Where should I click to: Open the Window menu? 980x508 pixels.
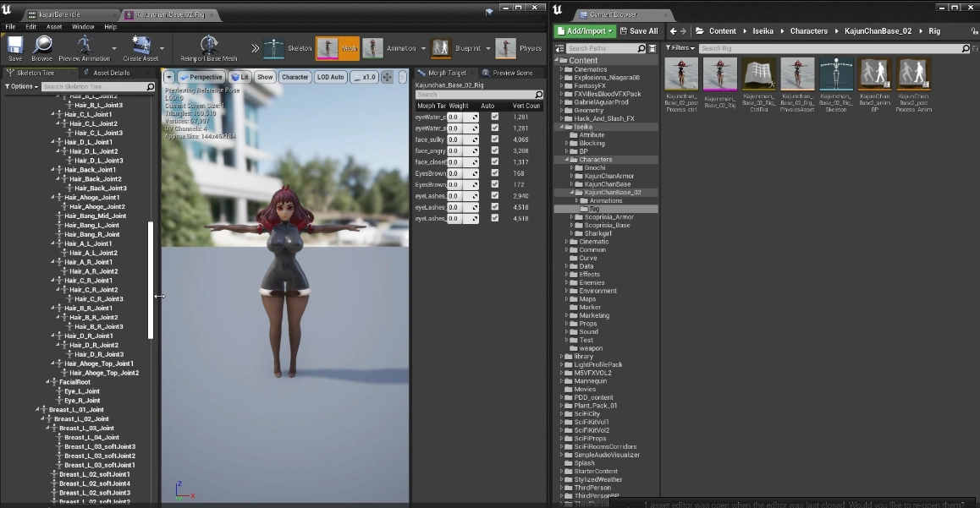point(82,27)
